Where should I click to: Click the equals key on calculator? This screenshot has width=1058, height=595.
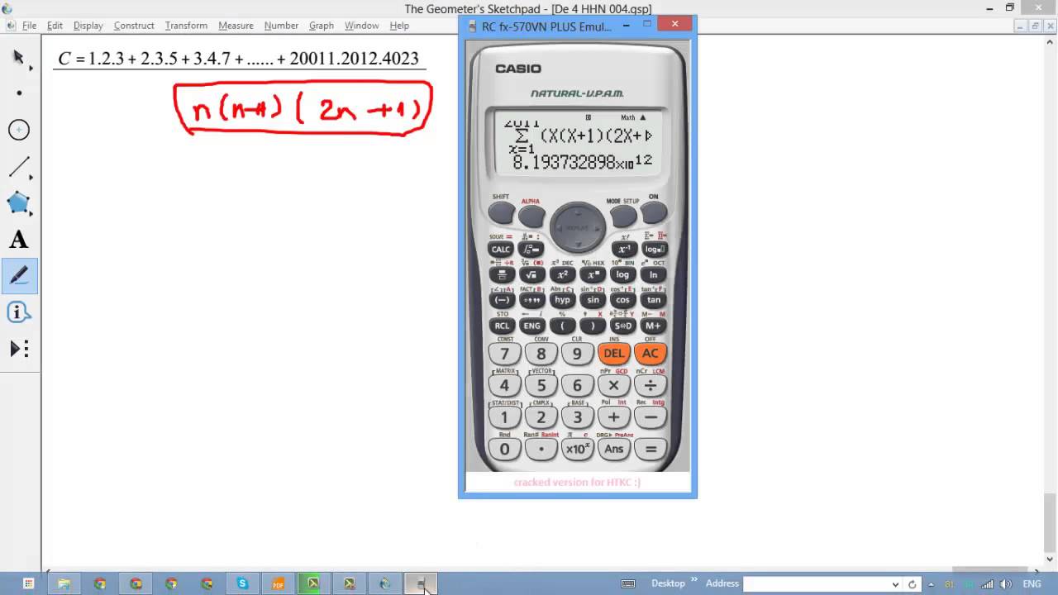pos(651,450)
